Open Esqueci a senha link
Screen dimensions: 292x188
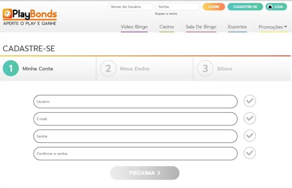(x=166, y=14)
